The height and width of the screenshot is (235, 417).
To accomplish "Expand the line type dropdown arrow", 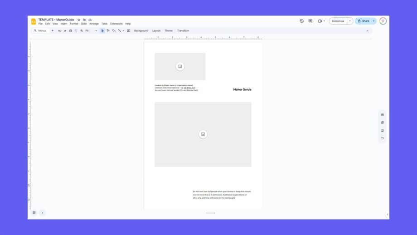I will coord(123,31).
